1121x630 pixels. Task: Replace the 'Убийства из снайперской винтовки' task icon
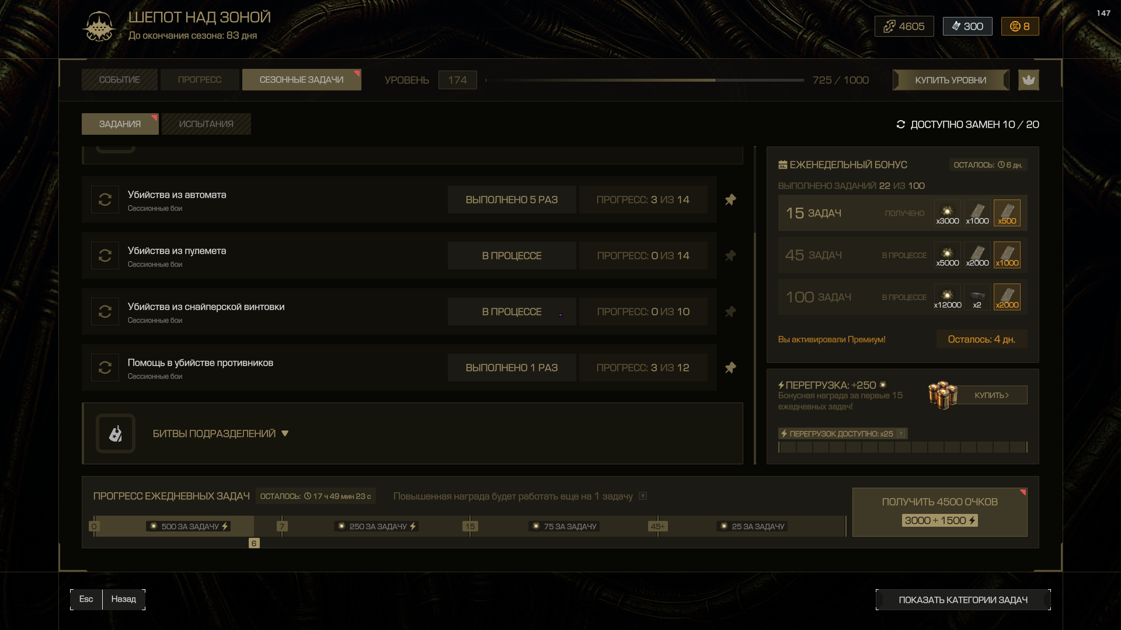point(105,311)
